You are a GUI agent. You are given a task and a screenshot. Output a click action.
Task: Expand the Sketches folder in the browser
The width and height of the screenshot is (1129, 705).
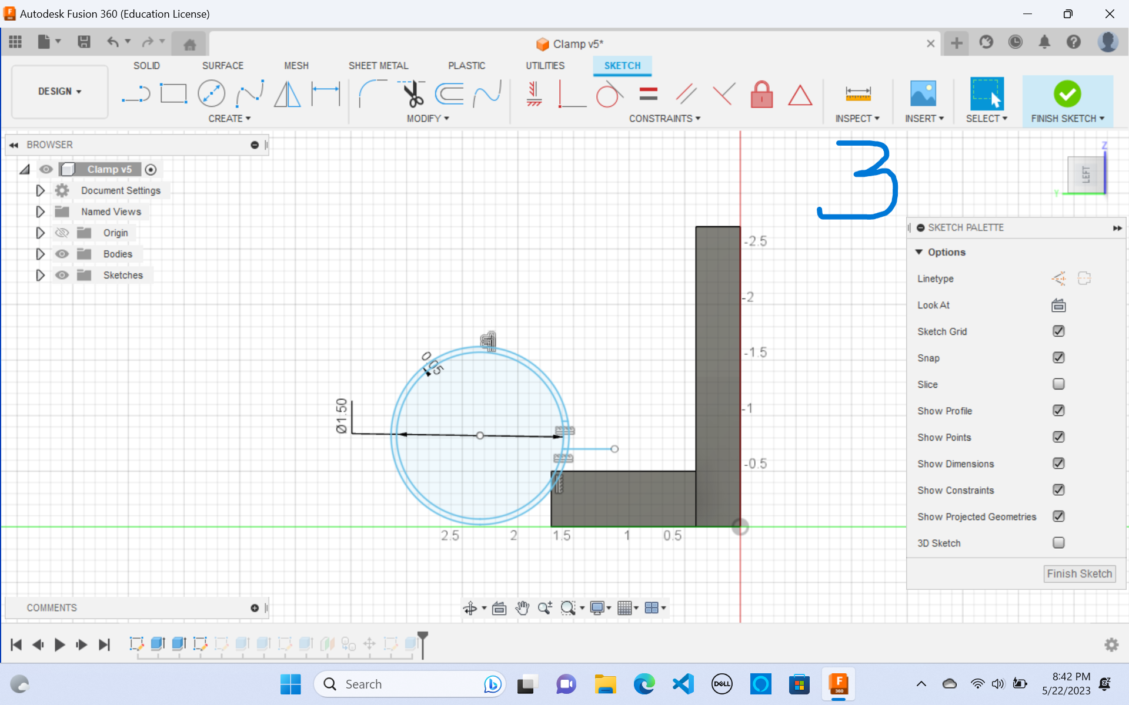[x=39, y=274]
